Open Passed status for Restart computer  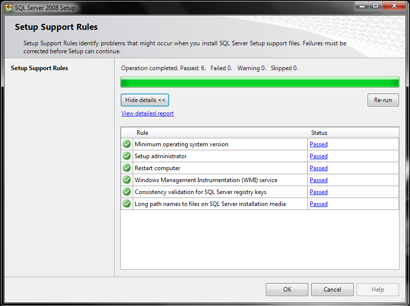(318, 168)
